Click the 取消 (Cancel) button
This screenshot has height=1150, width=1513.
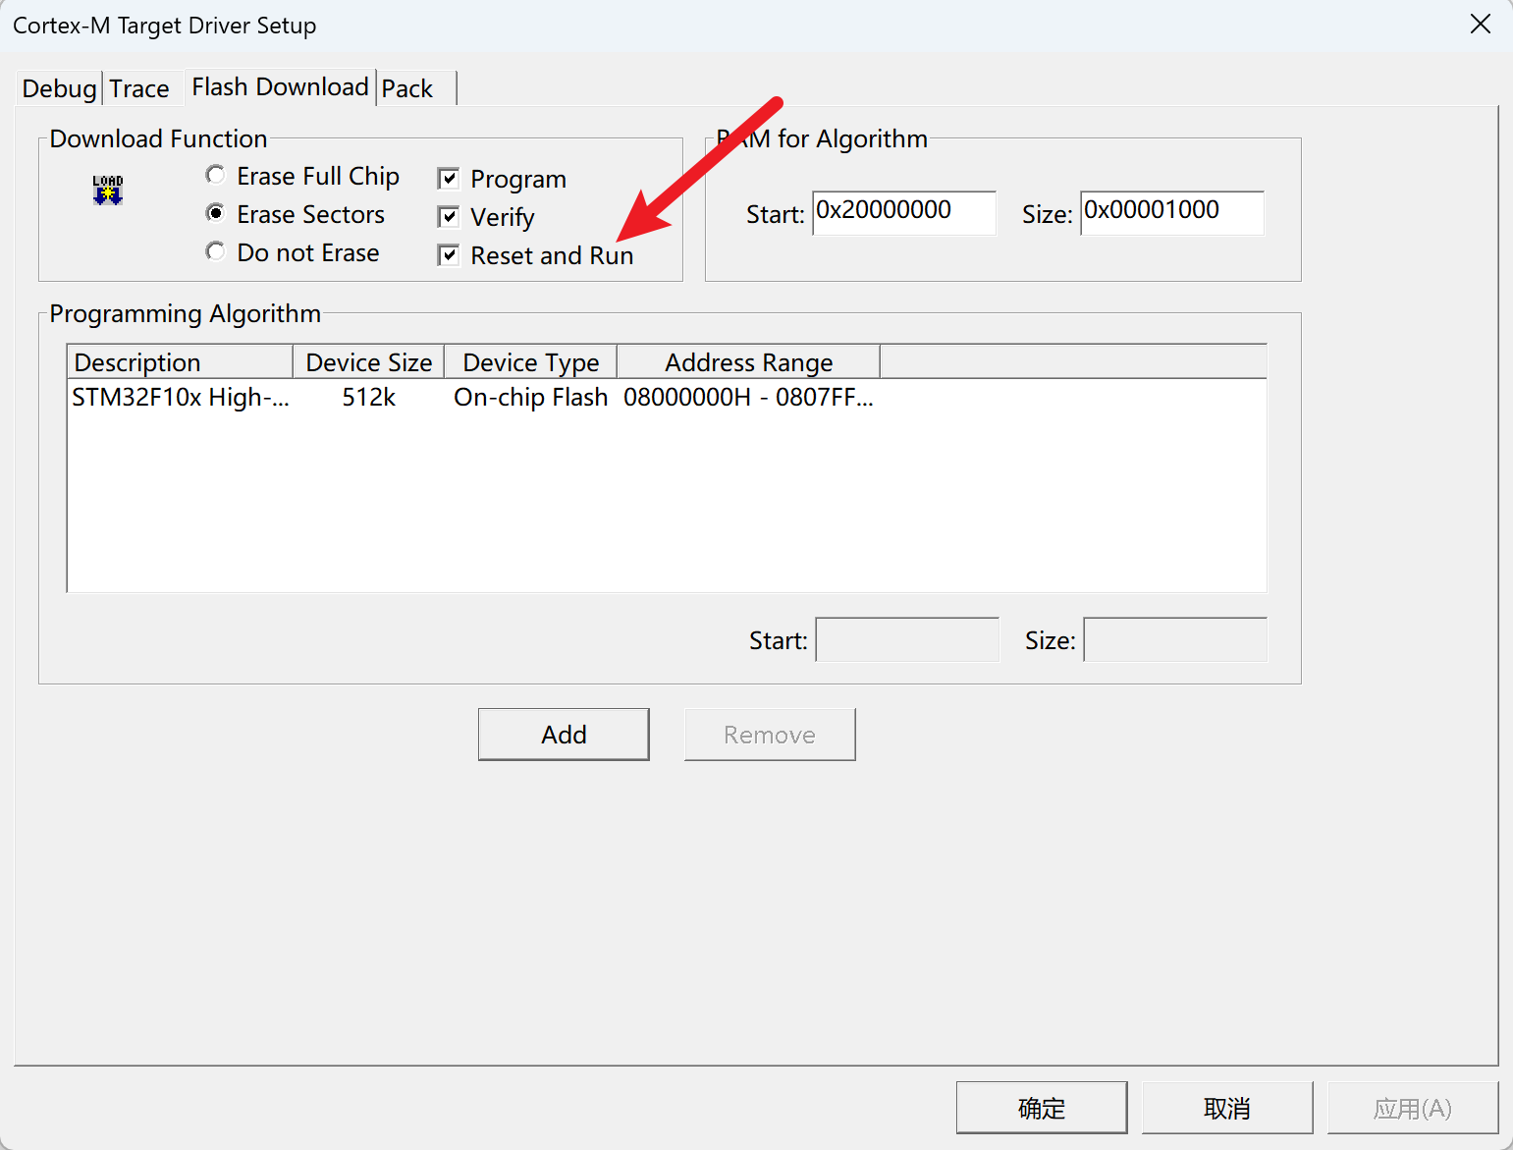click(x=1226, y=1108)
